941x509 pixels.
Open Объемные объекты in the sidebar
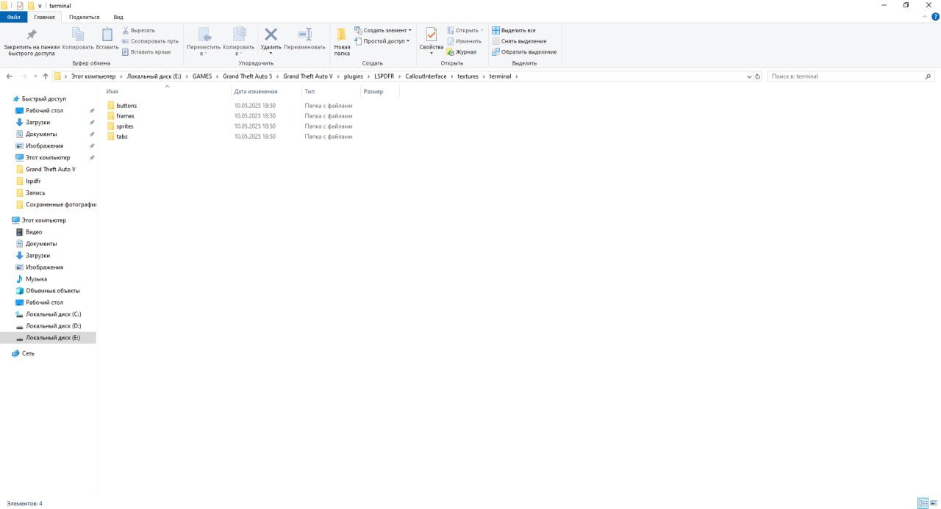(52, 291)
